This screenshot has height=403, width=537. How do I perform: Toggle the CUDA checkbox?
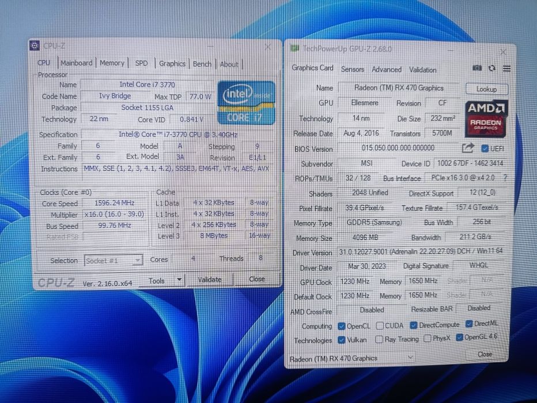point(380,326)
